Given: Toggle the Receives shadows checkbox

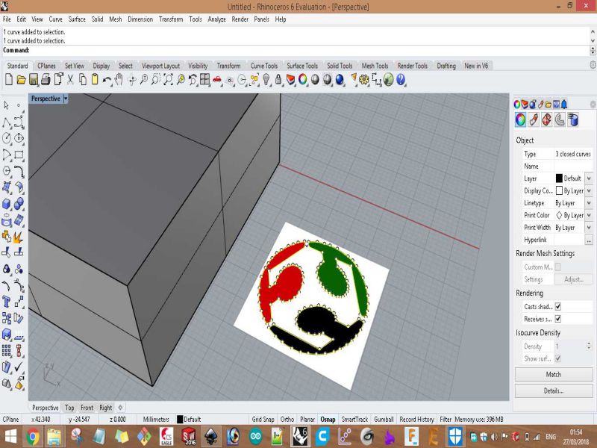Looking at the screenshot, I should click(x=557, y=319).
